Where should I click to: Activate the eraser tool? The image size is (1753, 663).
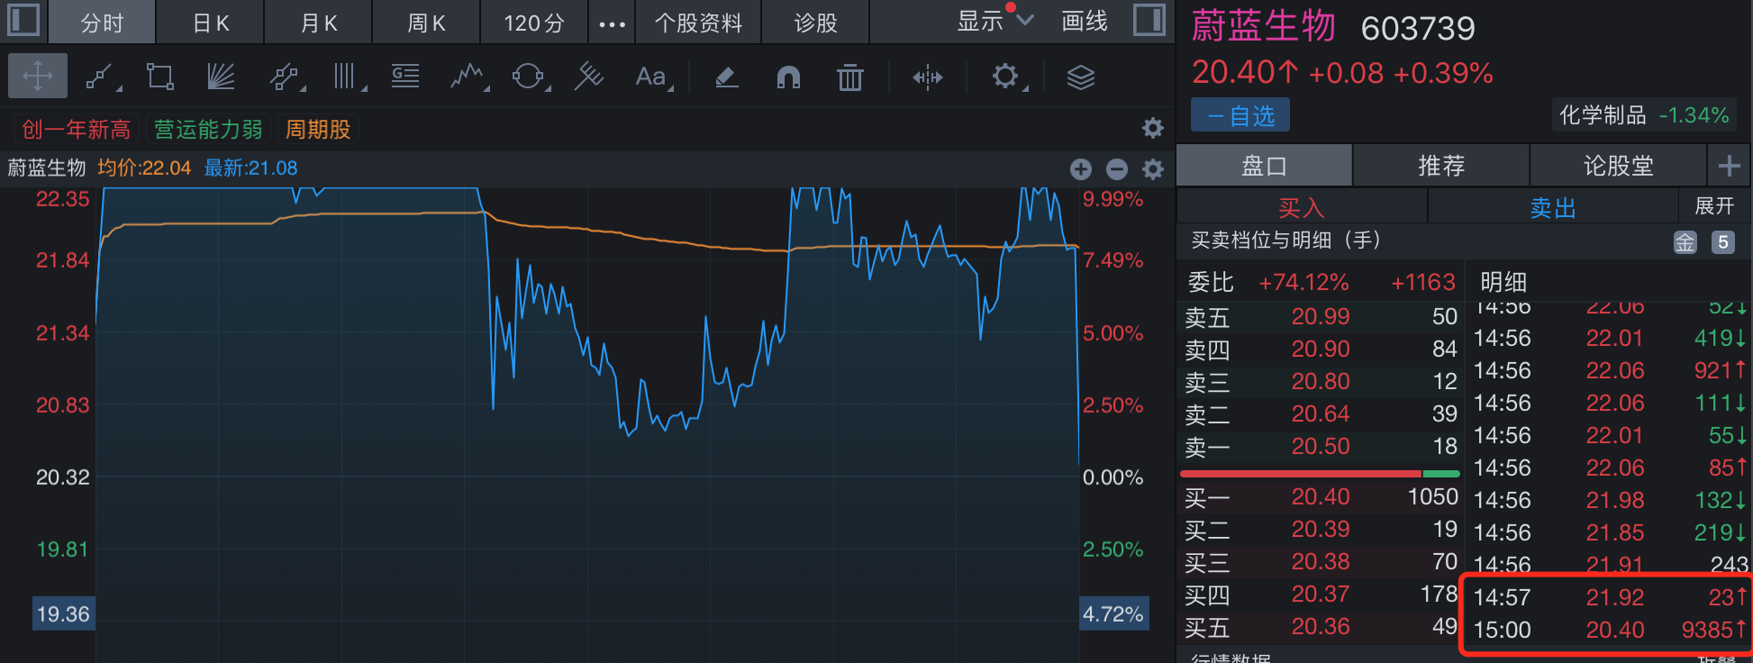[727, 77]
